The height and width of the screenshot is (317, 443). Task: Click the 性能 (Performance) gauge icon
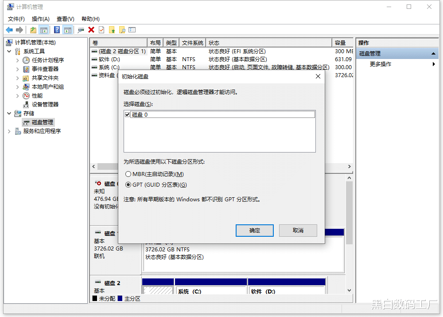pyautogui.click(x=27, y=95)
